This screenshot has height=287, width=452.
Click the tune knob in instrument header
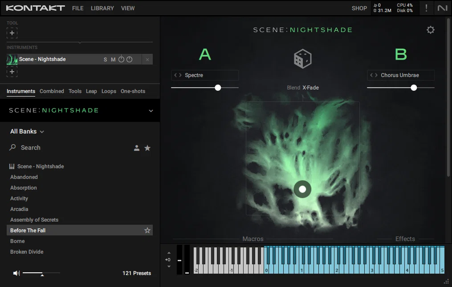[x=122, y=59]
